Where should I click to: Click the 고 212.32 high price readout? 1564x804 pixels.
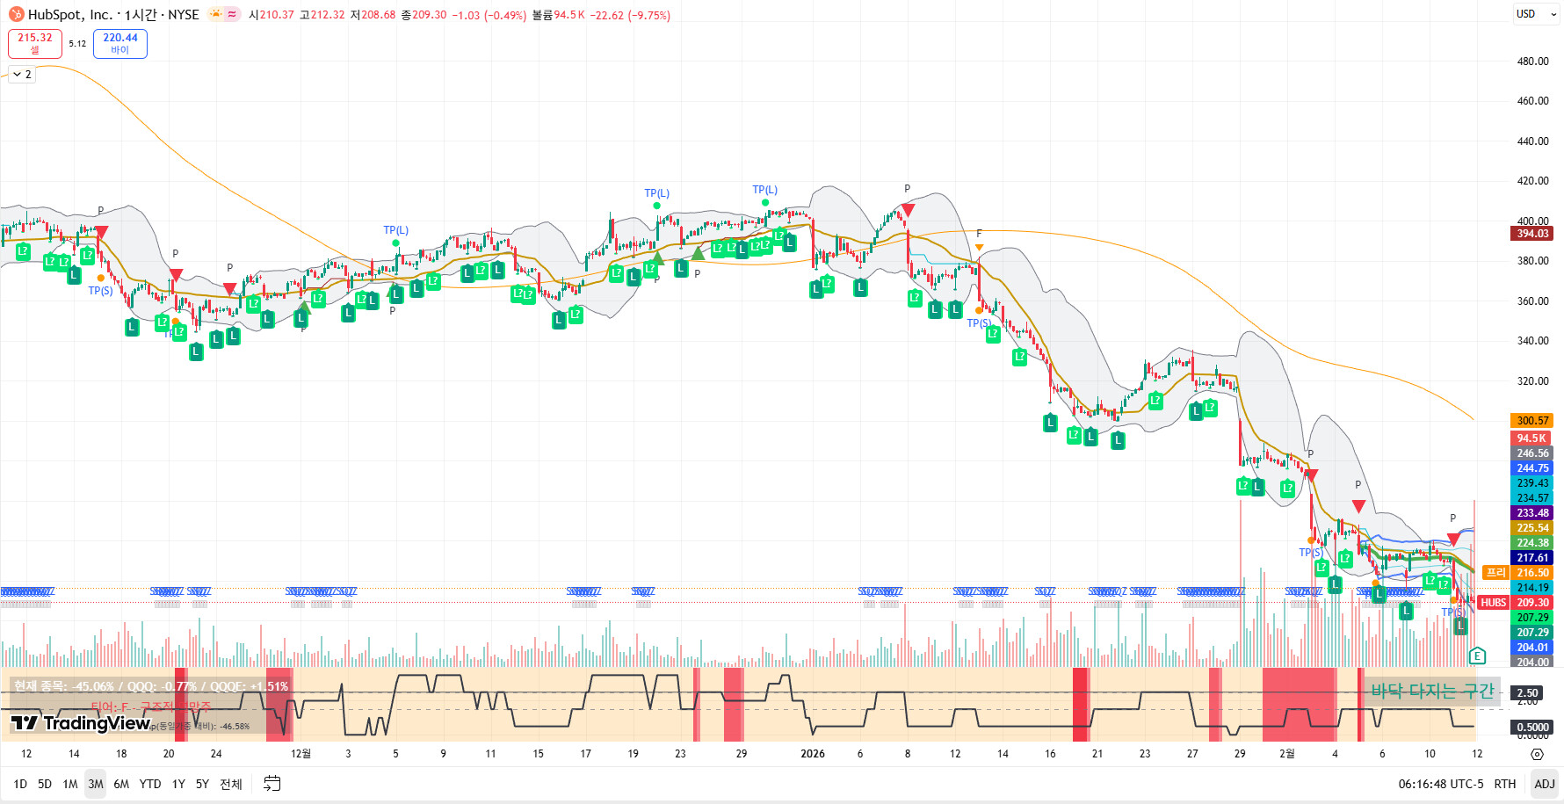pyautogui.click(x=322, y=15)
